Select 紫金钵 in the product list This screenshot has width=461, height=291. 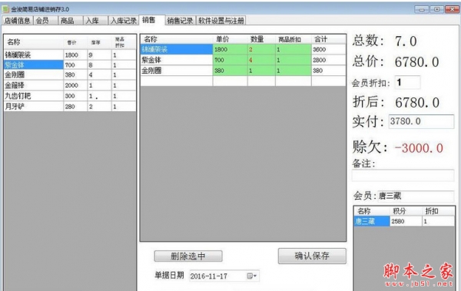(34, 65)
